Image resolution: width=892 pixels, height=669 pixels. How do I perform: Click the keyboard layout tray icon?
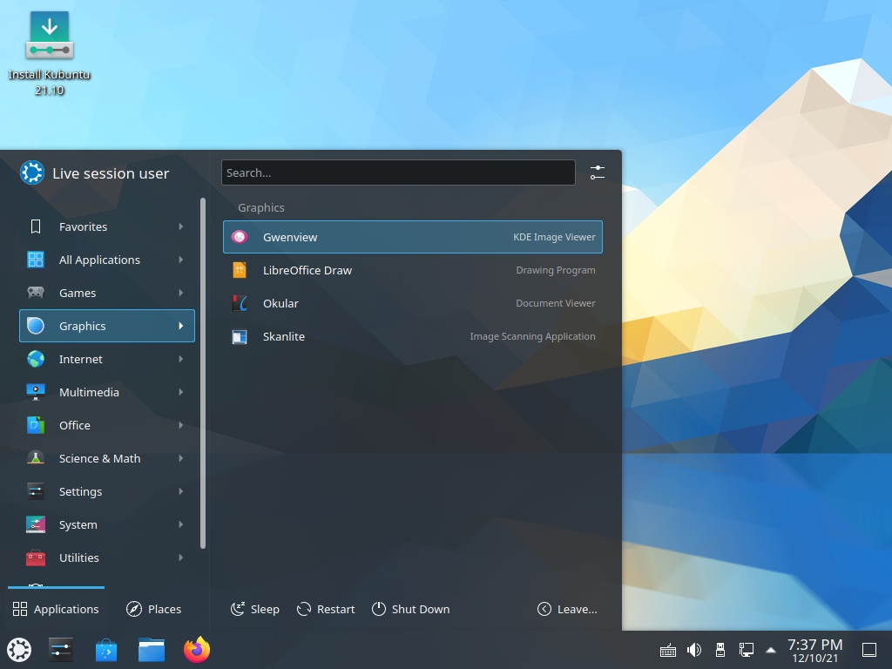point(668,650)
